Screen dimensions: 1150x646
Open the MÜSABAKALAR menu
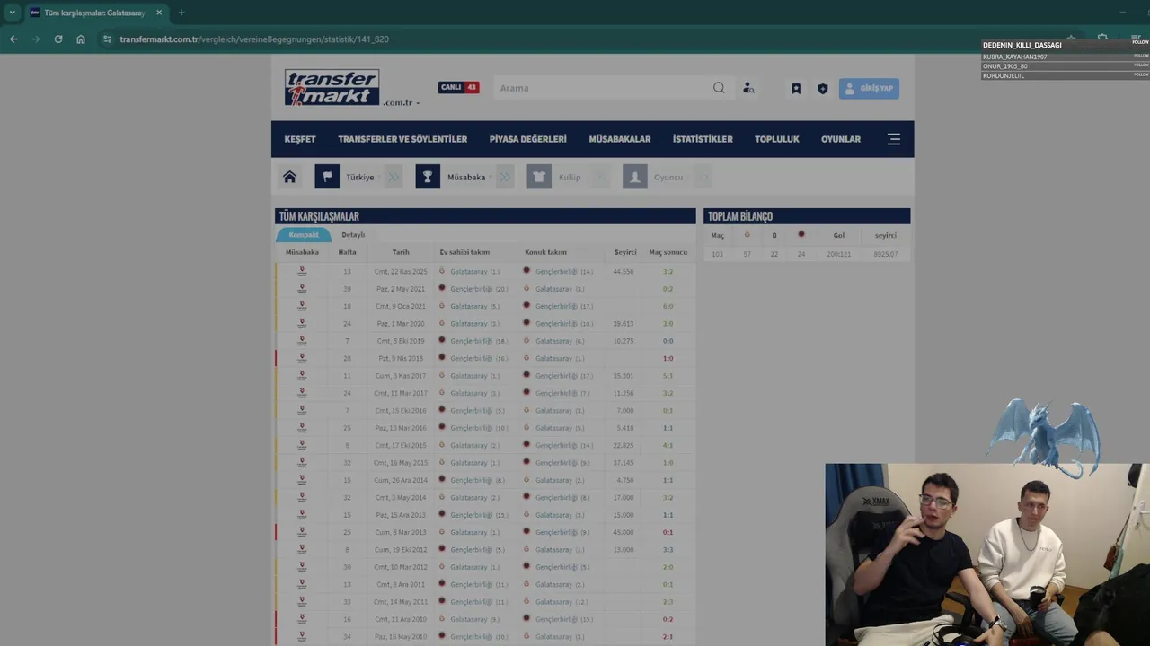tap(620, 139)
